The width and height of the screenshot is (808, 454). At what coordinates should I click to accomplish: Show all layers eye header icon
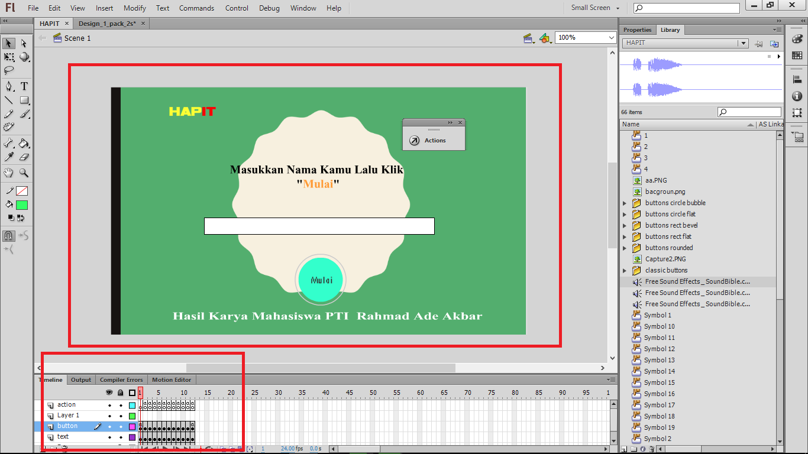[x=109, y=393]
